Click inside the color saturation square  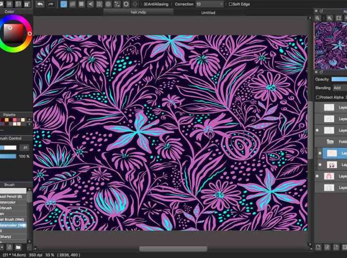point(13,34)
